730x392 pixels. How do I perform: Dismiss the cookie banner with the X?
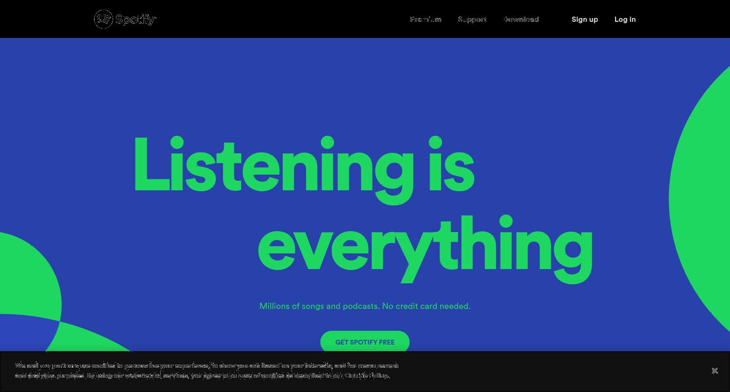714,371
